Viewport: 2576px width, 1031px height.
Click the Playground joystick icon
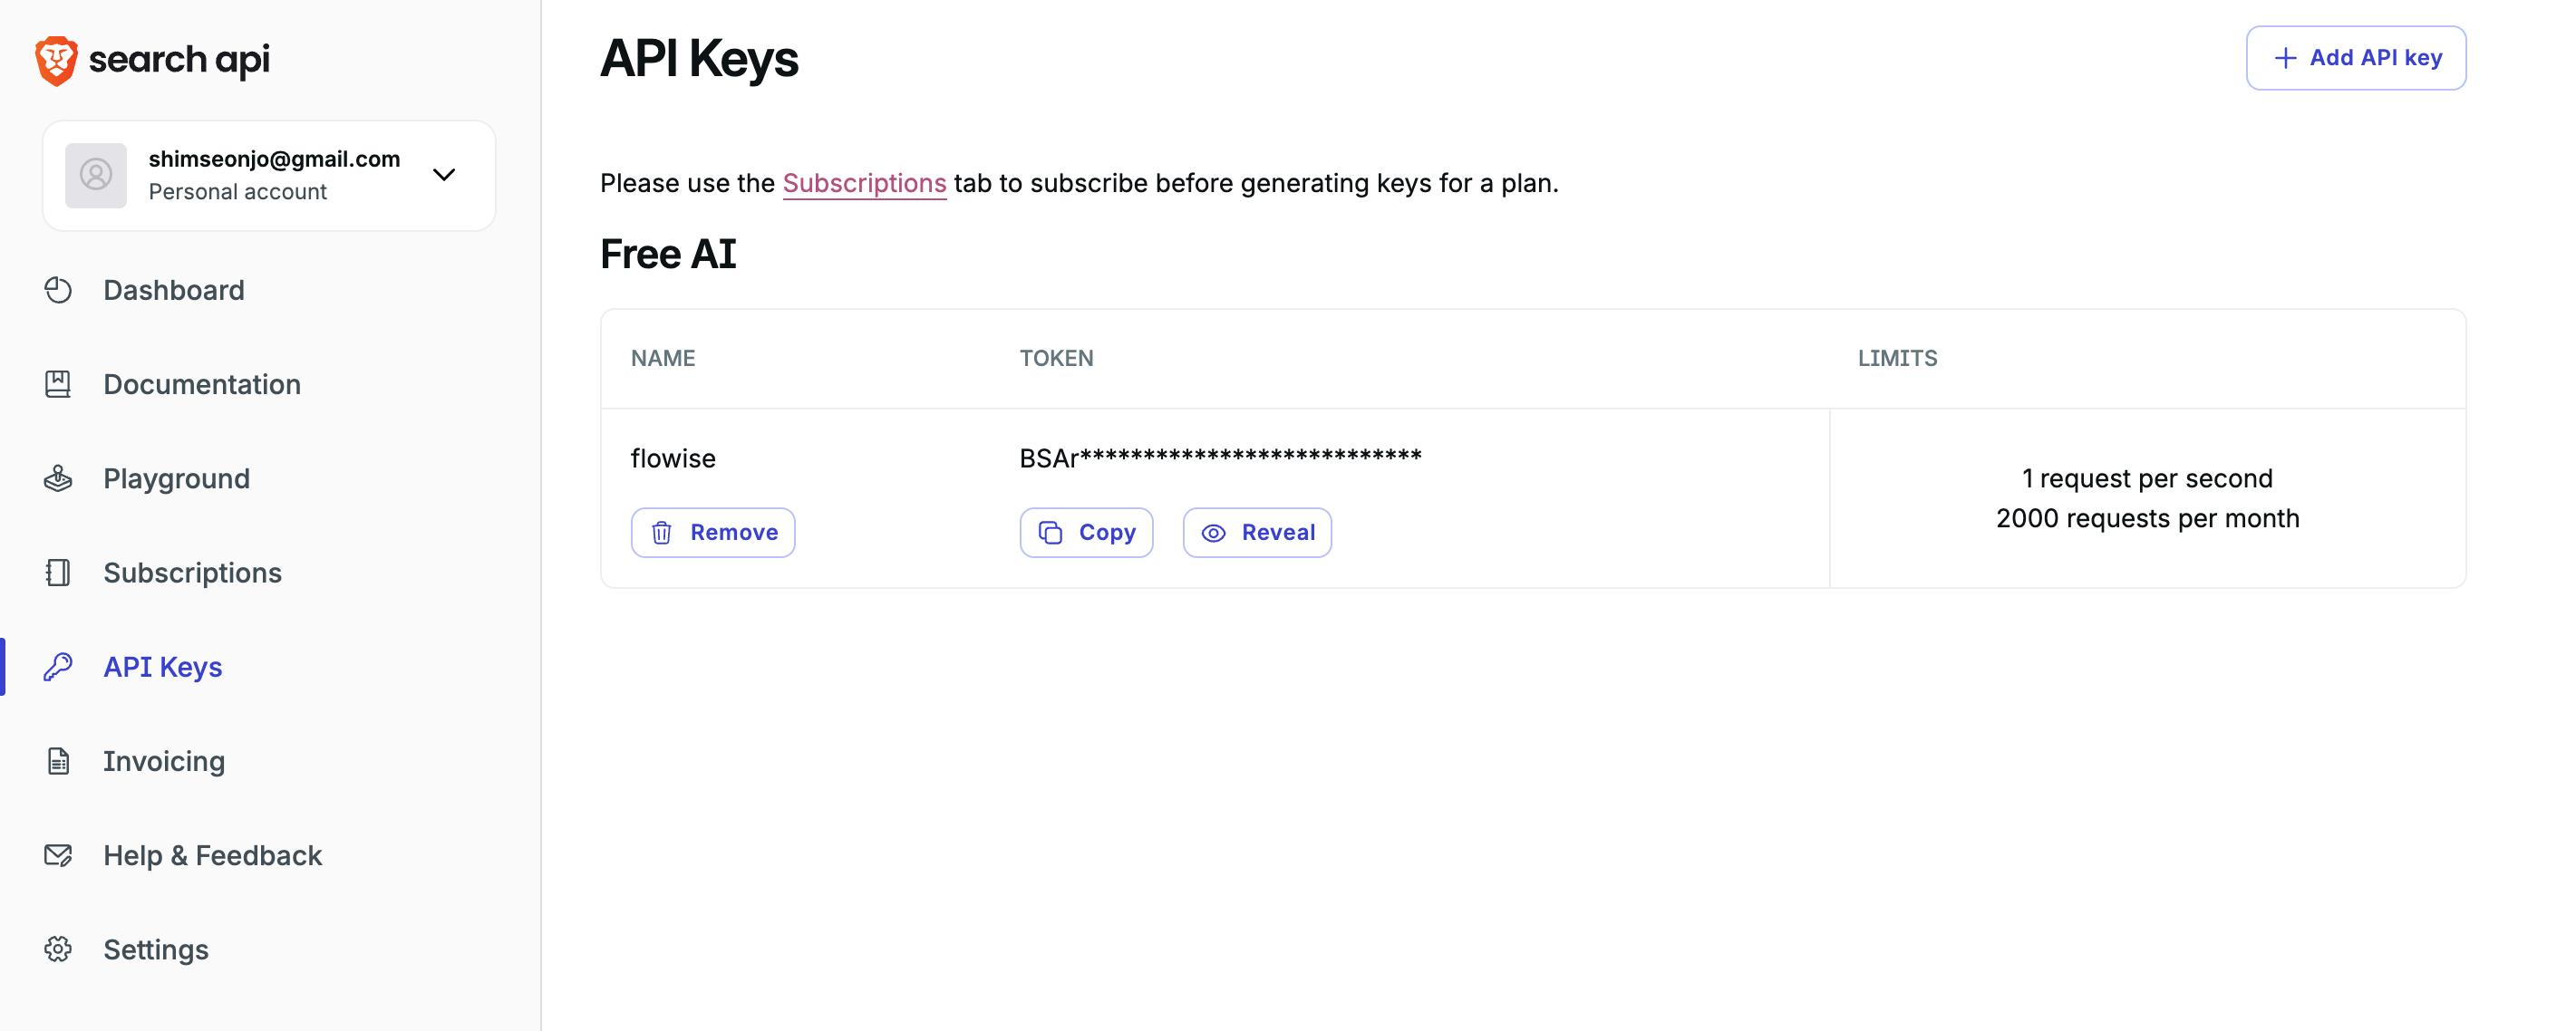point(58,479)
